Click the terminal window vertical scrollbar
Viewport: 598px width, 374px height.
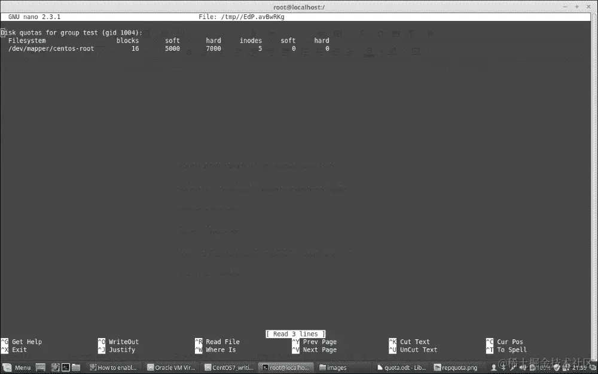pos(594,186)
